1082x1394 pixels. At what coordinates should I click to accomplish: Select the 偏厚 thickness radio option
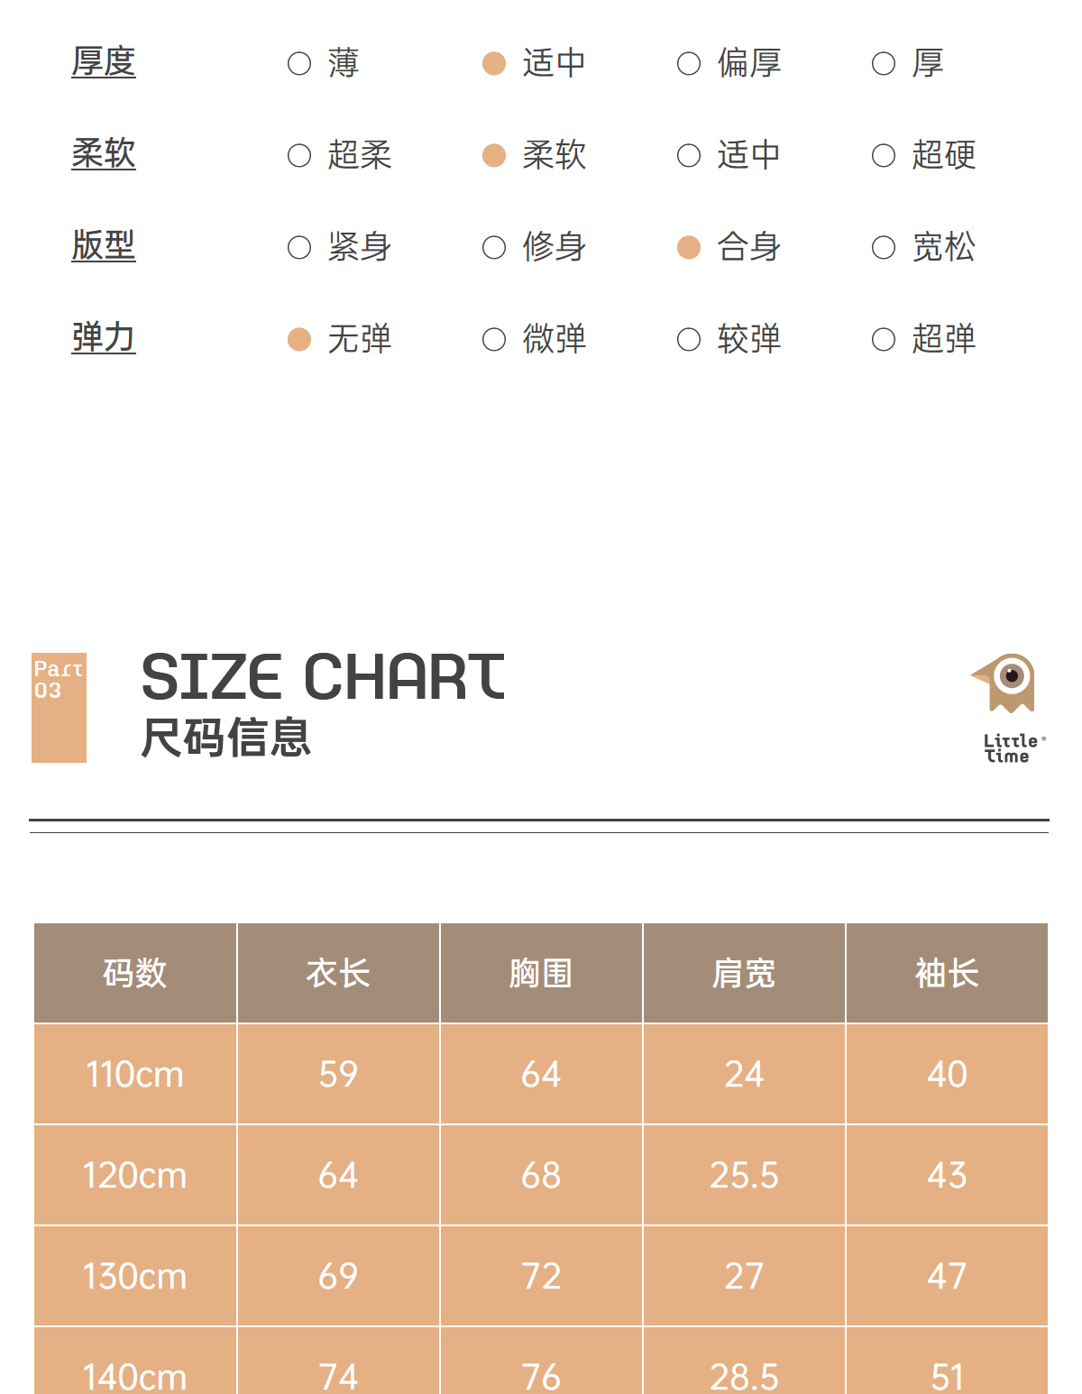tap(689, 64)
